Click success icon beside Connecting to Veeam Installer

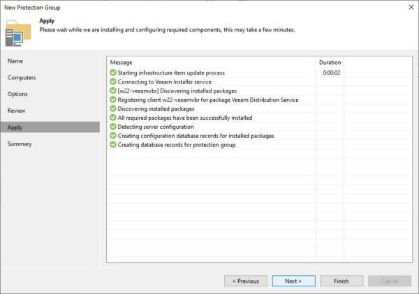click(x=113, y=82)
